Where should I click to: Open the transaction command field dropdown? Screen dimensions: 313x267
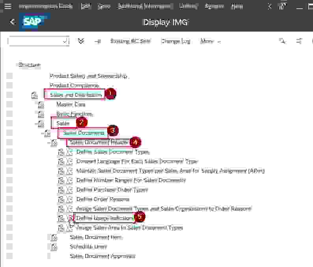[x=65, y=41]
